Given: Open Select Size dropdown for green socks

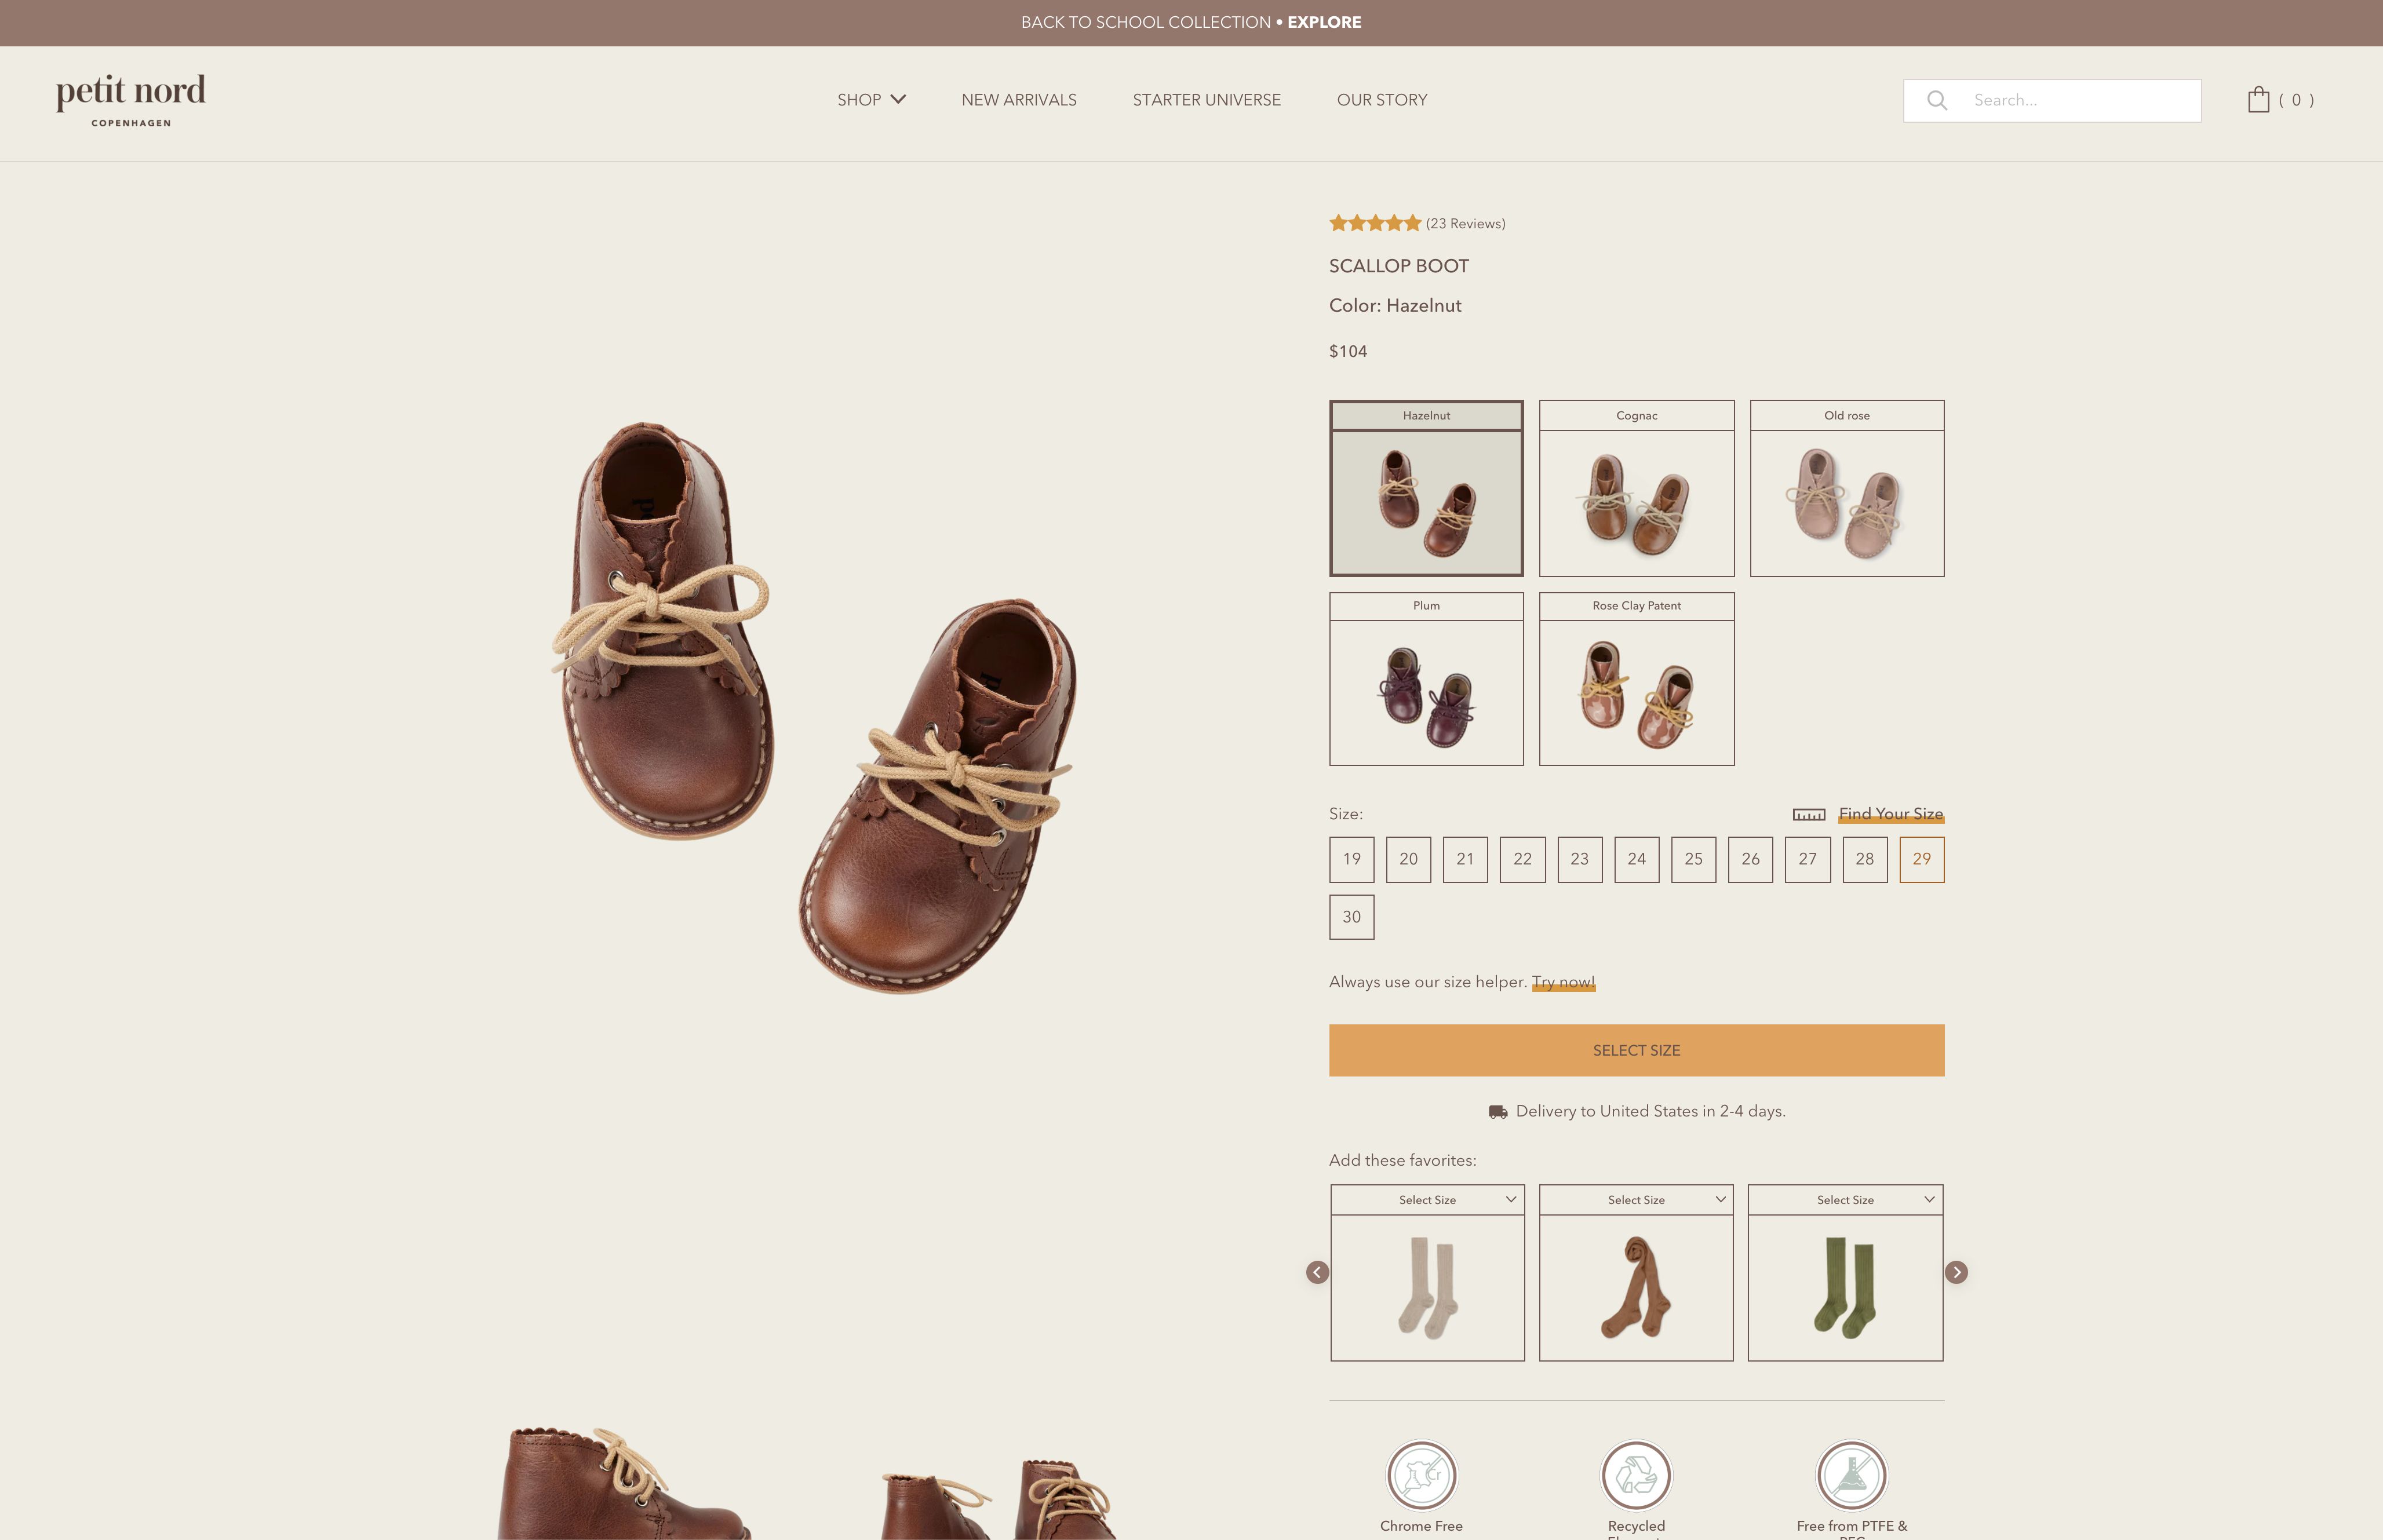Looking at the screenshot, I should point(1845,1199).
